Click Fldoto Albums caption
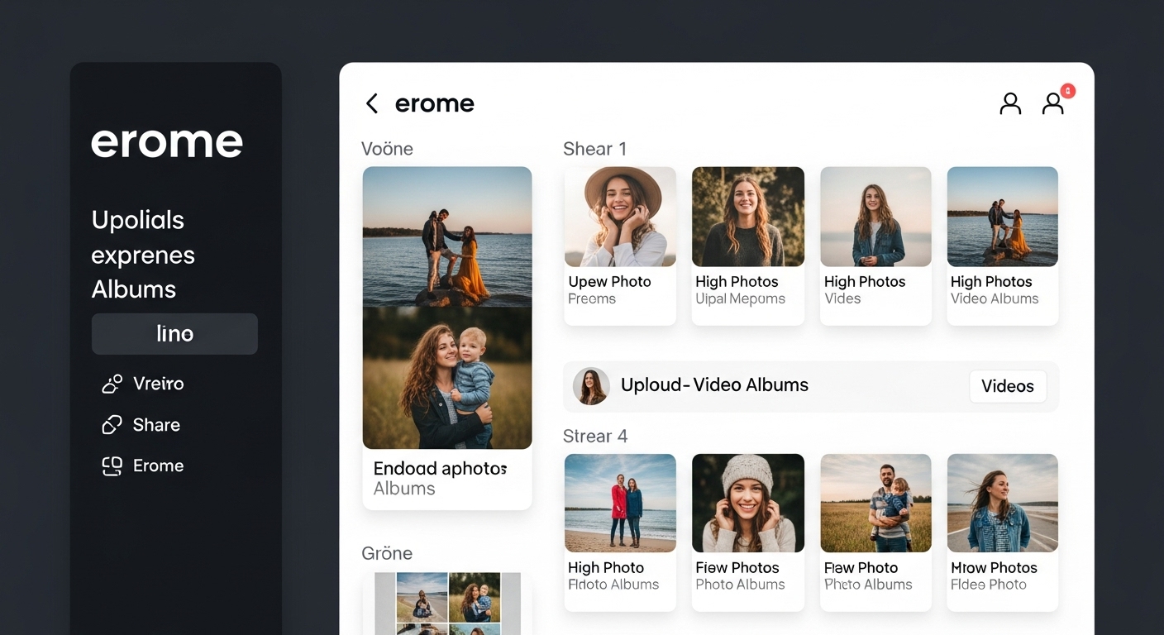The width and height of the screenshot is (1164, 635). pyautogui.click(x=613, y=585)
